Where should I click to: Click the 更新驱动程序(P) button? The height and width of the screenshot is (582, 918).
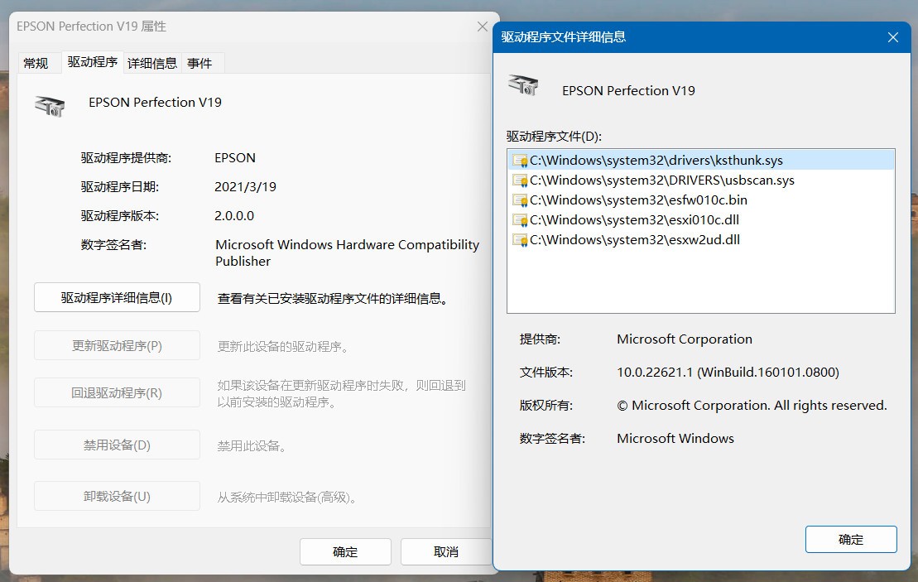117,345
